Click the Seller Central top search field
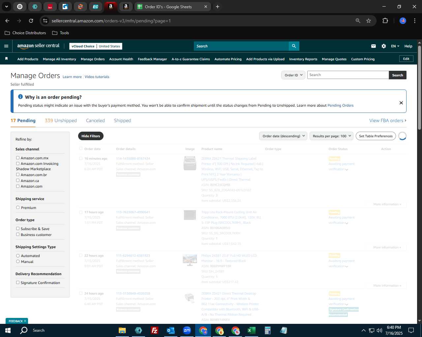The height and width of the screenshot is (337, 422). [x=241, y=46]
